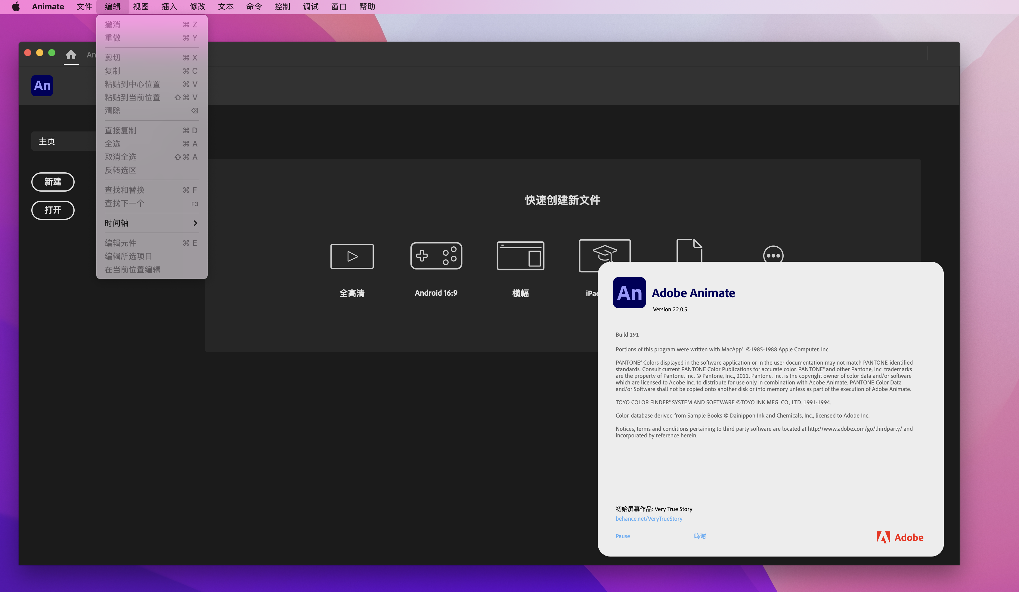Choose 粘贴到当前位置 menu entry

click(x=152, y=97)
